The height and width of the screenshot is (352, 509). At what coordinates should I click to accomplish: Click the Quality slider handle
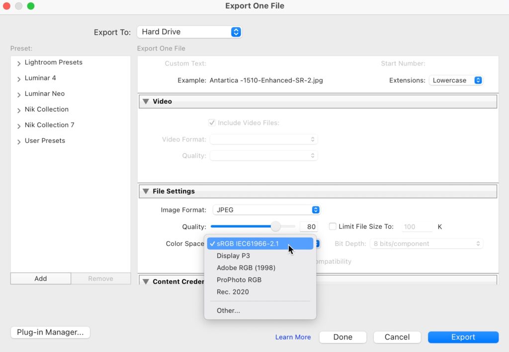pyautogui.click(x=275, y=227)
